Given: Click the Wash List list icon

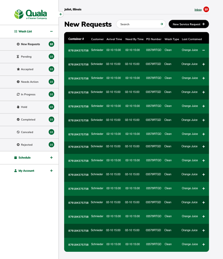Looking at the screenshot, I should click(16, 31).
